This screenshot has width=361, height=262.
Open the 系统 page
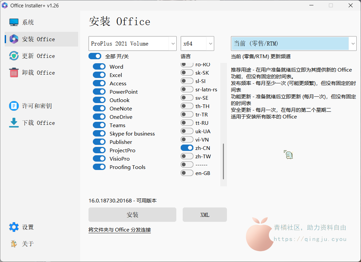click(x=42, y=22)
